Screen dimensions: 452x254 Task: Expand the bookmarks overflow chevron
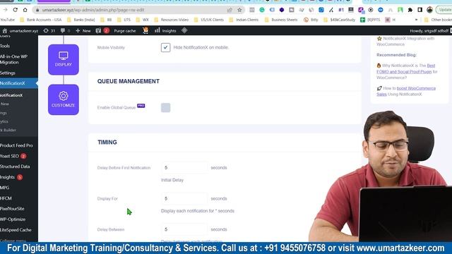[416, 20]
